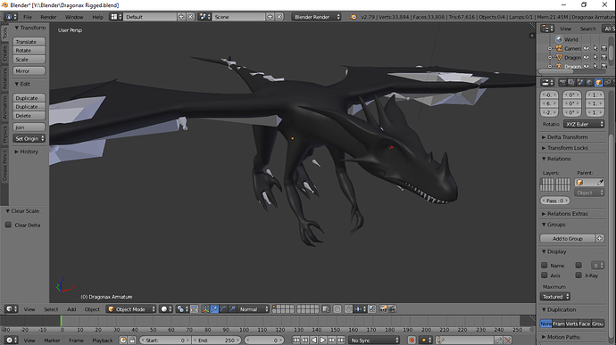Viewport: 616px width, 345px height.
Task: Toggle the automatic keyframe record button
Action: click(412, 341)
